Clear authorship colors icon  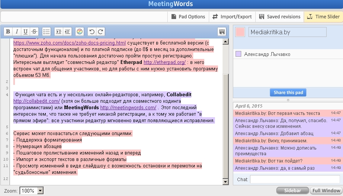tap(80, 32)
